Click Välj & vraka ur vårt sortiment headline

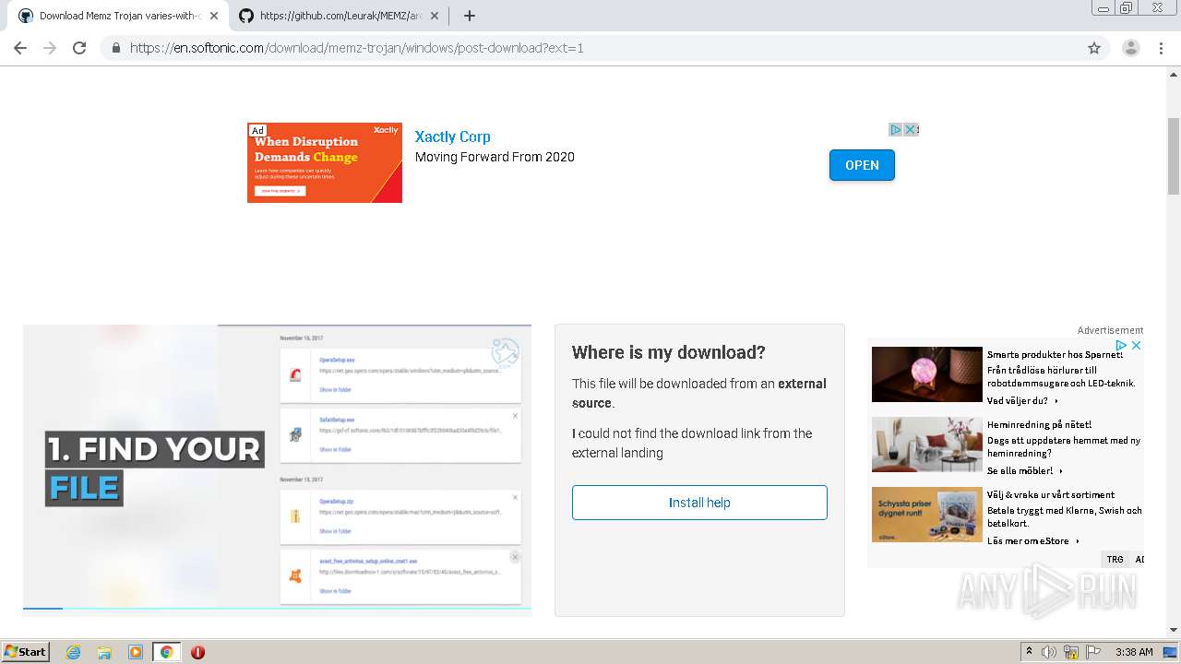tap(1051, 494)
